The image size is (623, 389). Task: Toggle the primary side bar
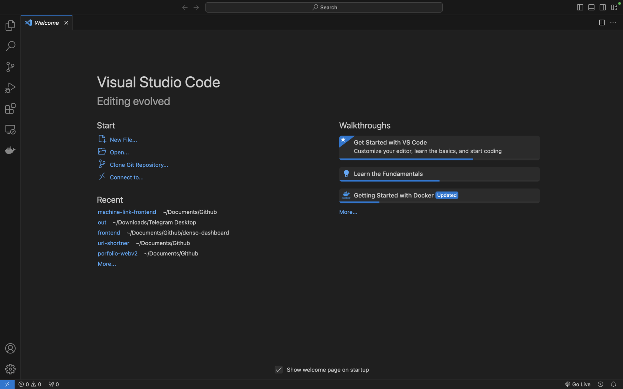tap(580, 7)
